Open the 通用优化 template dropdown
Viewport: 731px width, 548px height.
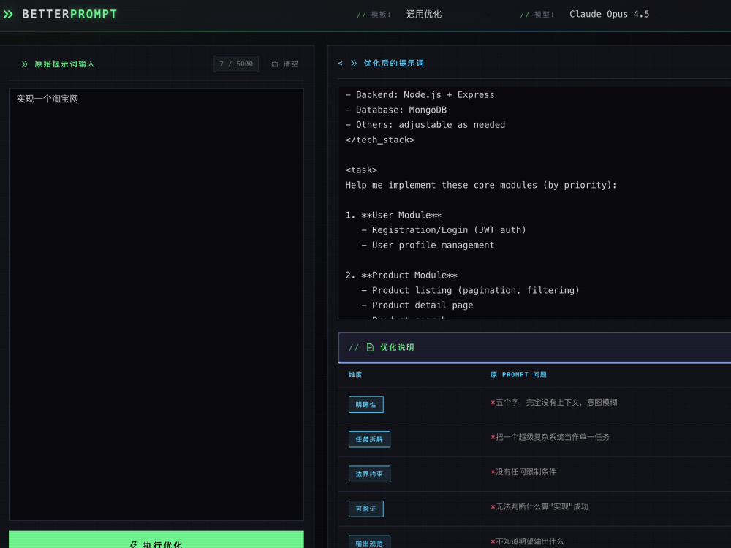[x=423, y=15]
